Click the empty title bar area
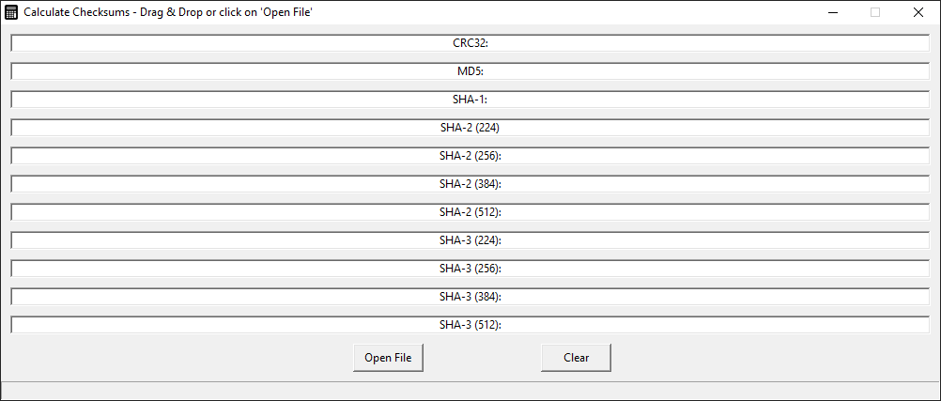The image size is (941, 401). [563, 12]
